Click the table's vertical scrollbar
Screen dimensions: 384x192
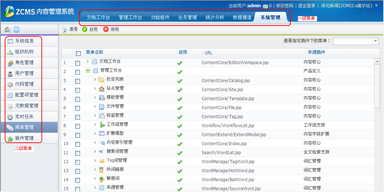[377, 86]
